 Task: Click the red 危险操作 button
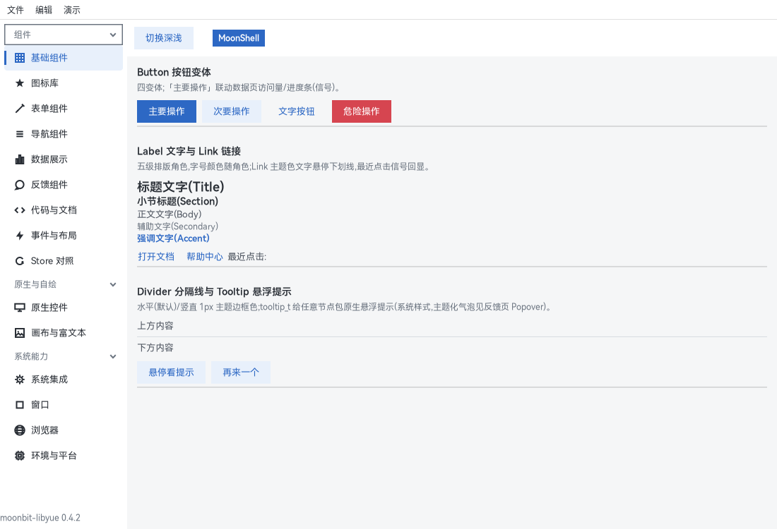click(361, 111)
